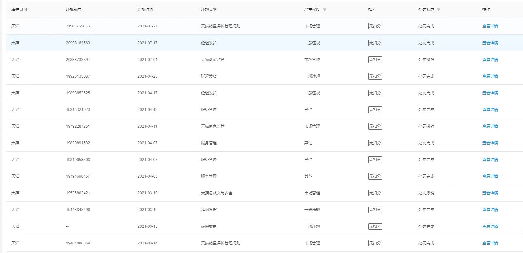The width and height of the screenshot is (523, 253).
Task: Click the 扣分 column header
Action: coord(372,9)
